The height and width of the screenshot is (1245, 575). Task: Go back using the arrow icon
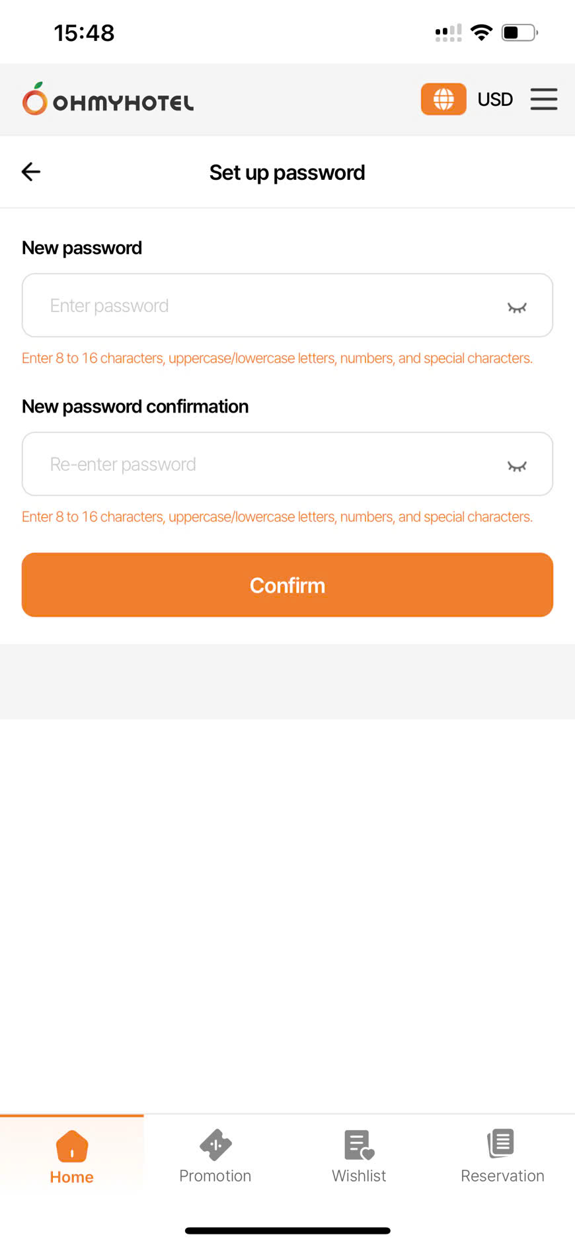tap(31, 172)
